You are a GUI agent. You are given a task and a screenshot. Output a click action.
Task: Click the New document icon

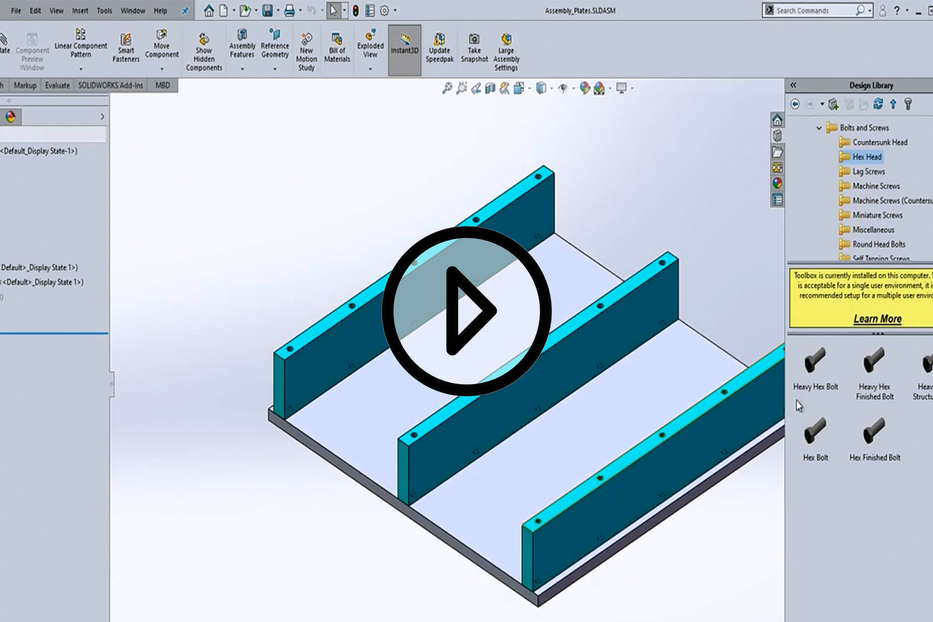click(x=223, y=10)
